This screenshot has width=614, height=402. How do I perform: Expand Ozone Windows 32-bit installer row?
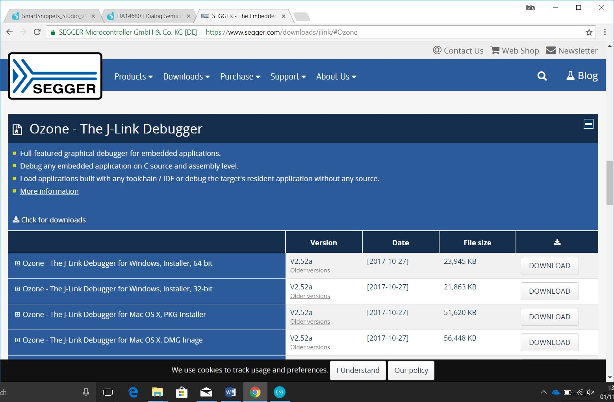click(17, 289)
